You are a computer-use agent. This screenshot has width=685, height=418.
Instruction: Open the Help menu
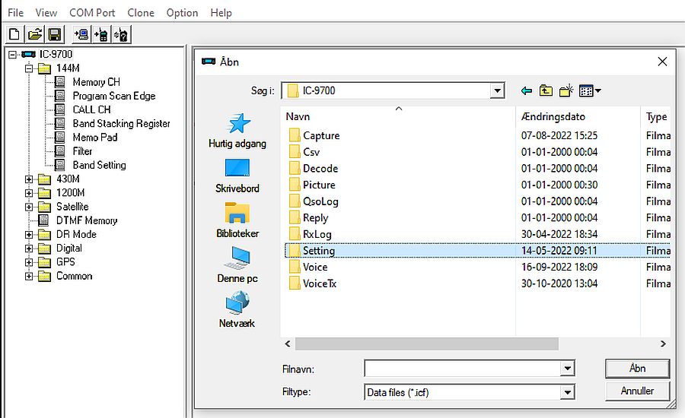click(221, 13)
